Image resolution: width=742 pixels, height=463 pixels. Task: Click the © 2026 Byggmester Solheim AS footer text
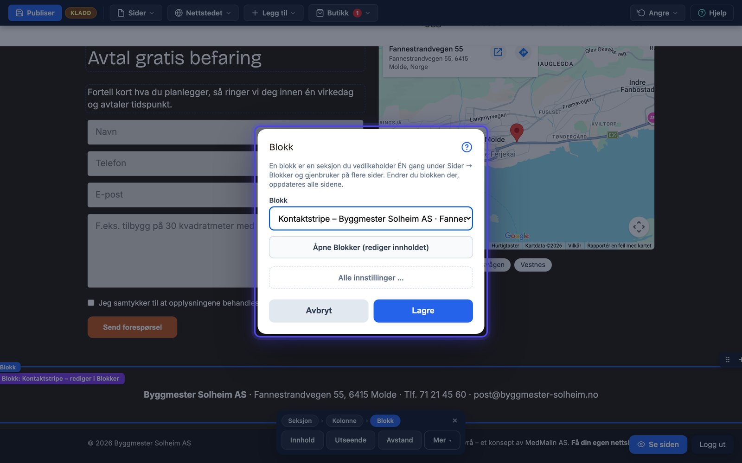pos(139,443)
